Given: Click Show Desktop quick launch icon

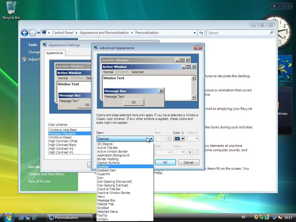Looking at the screenshot, I should [x=21, y=218].
